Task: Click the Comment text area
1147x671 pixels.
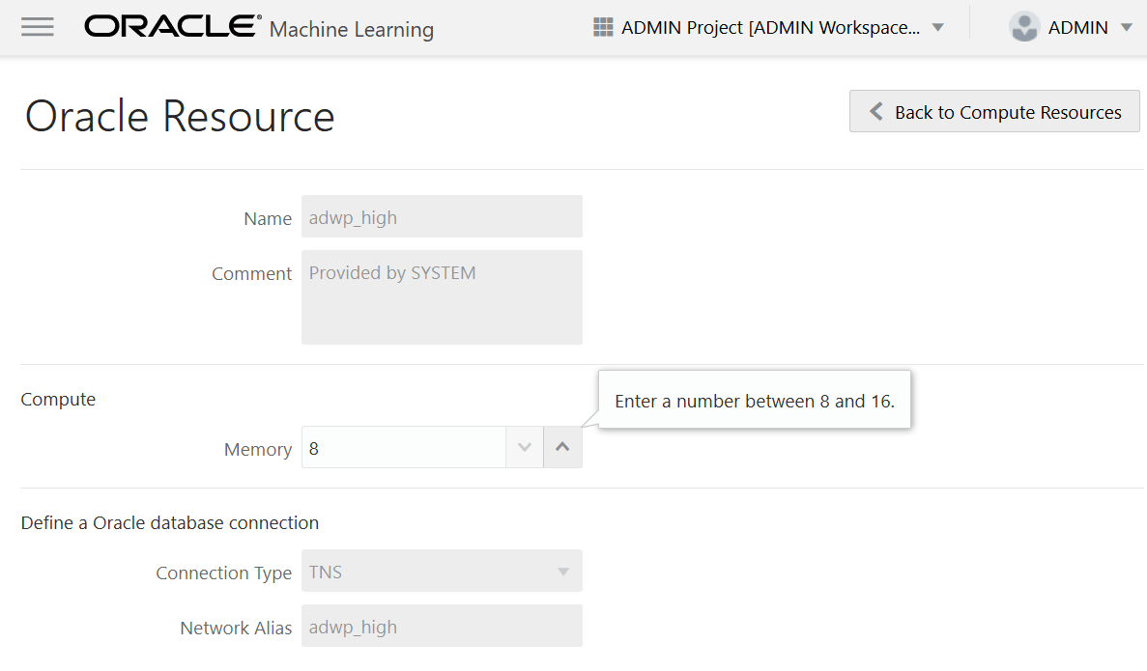Action: click(442, 297)
